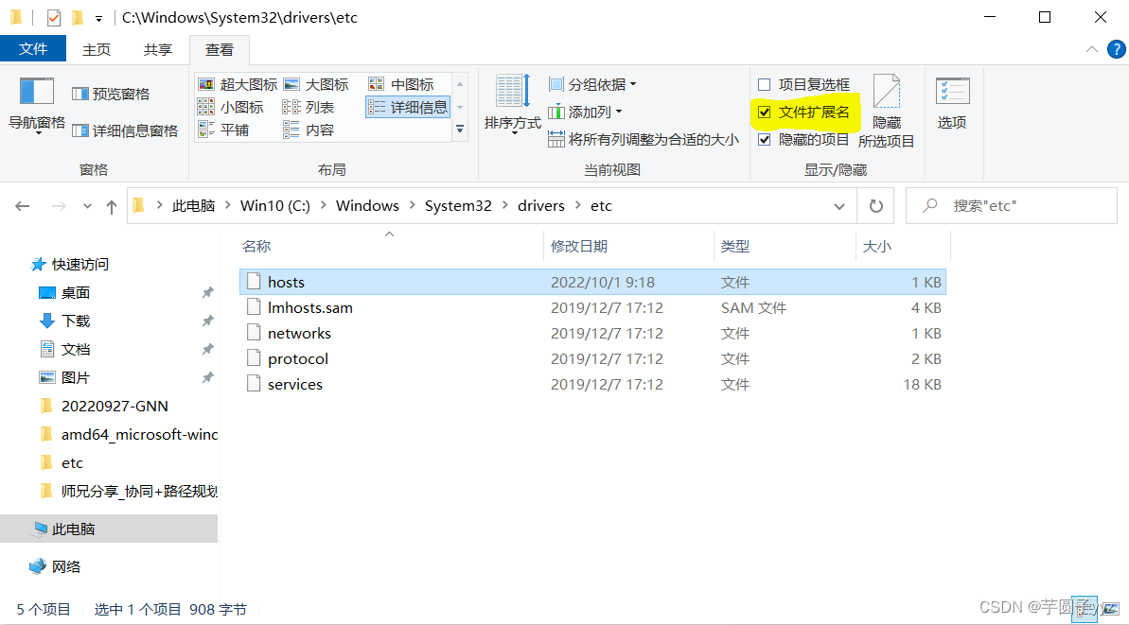Select Details (详细信息) layout

[408, 107]
